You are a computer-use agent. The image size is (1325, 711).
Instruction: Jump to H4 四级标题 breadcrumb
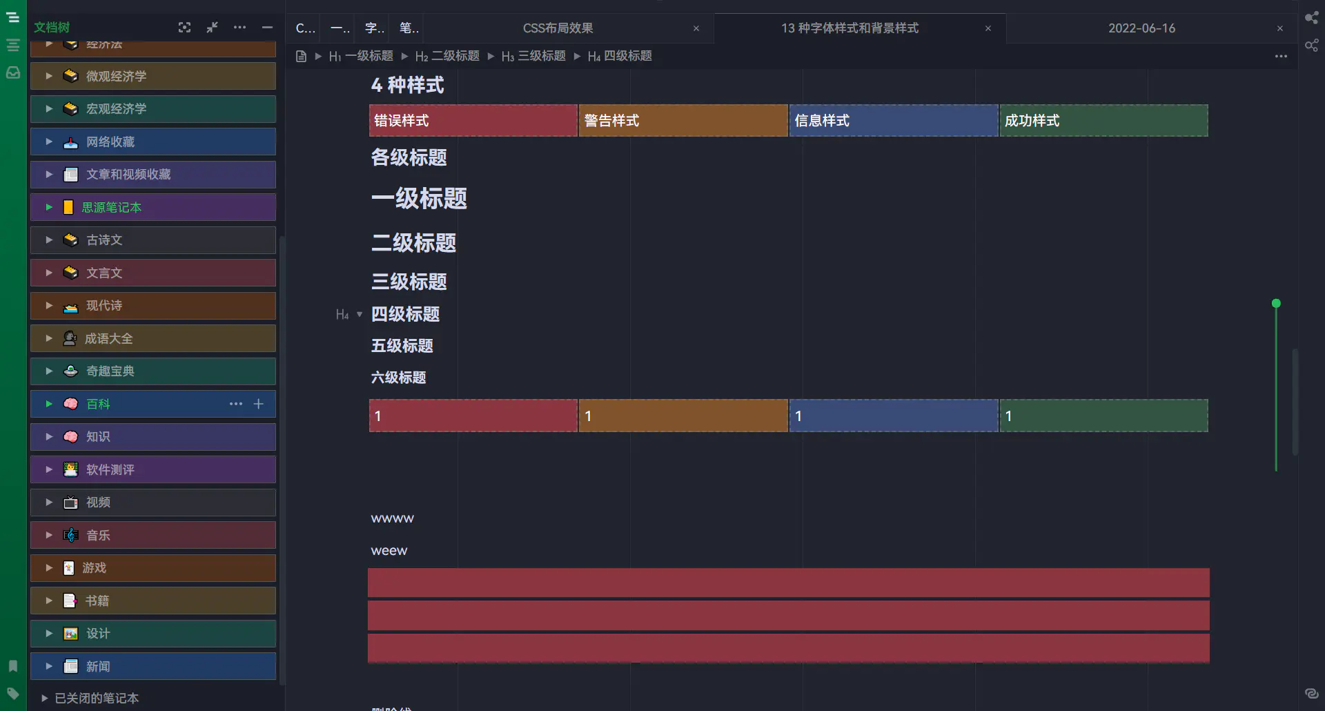(620, 56)
